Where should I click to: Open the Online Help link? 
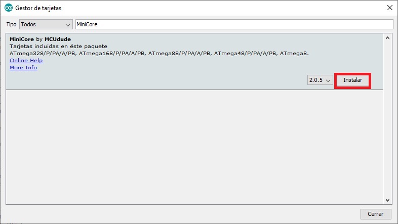click(x=26, y=60)
